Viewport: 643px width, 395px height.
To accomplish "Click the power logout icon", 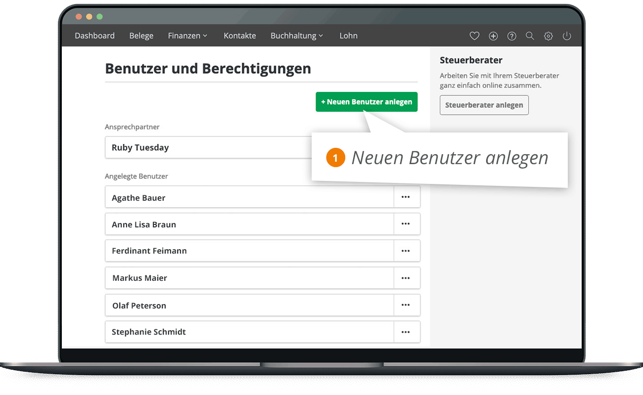I will (x=567, y=36).
